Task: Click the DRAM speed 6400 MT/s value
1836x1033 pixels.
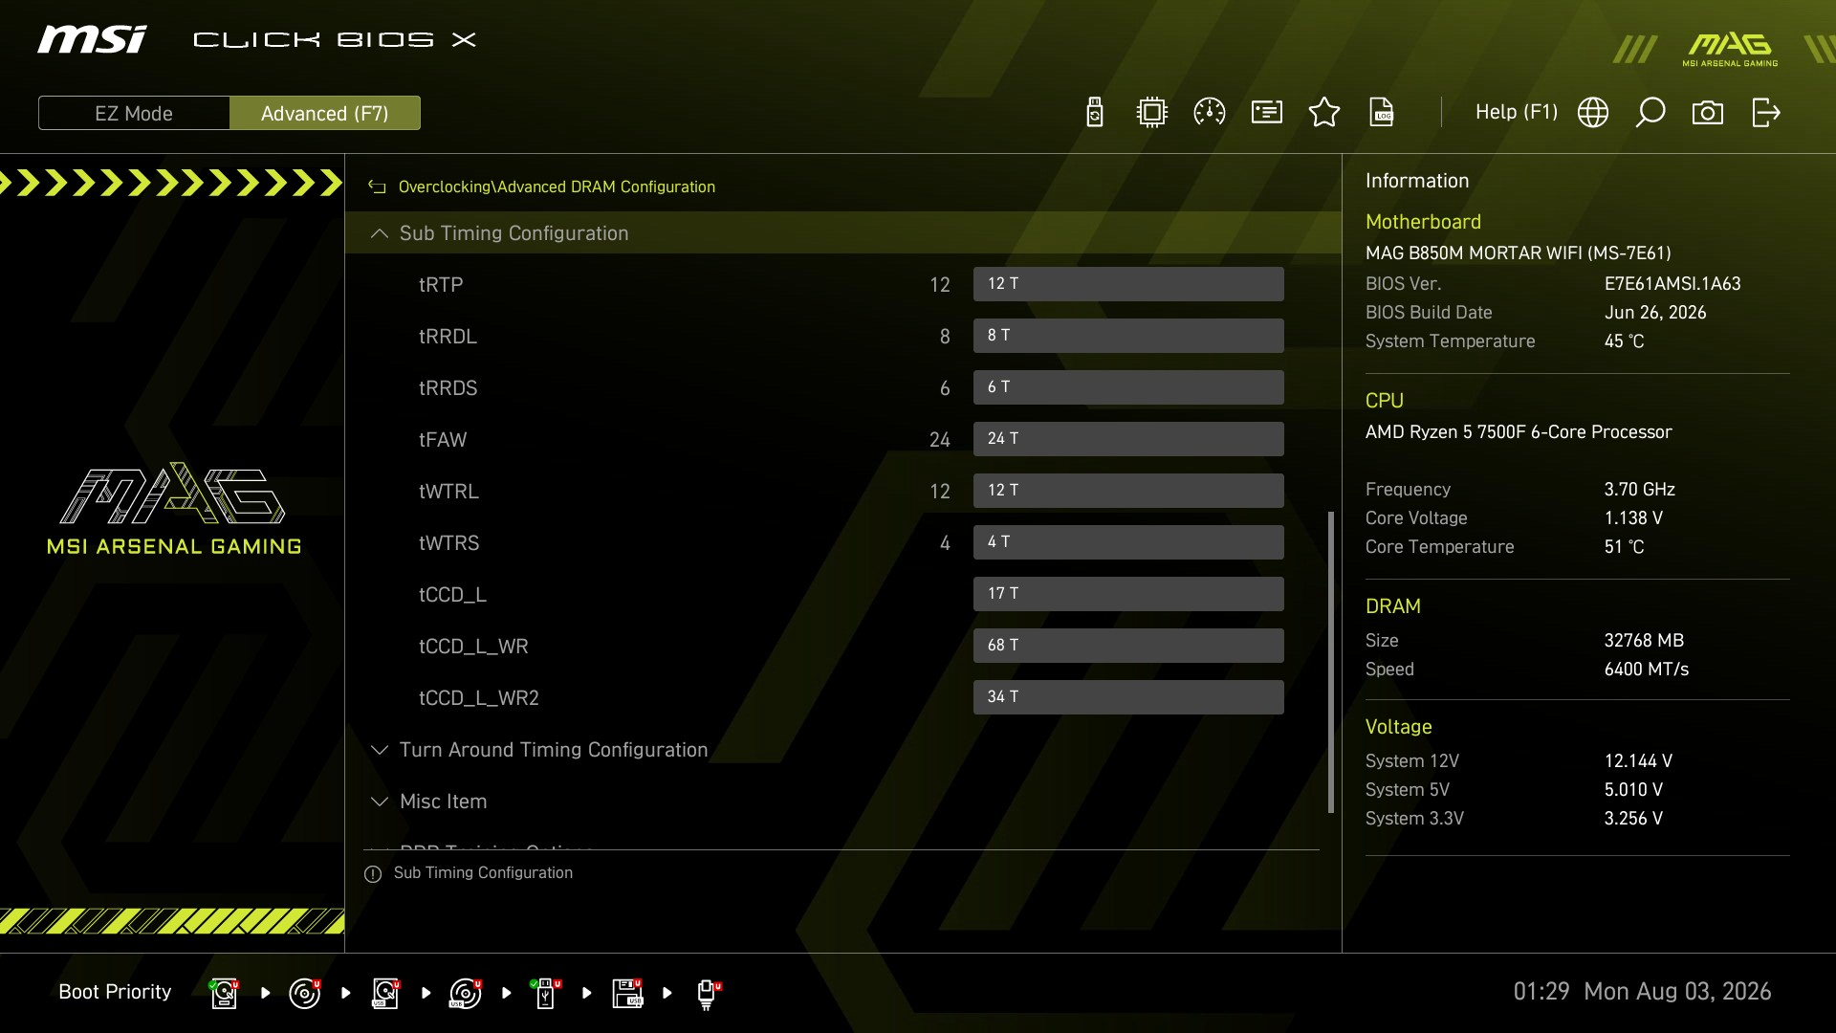Action: [1647, 670]
